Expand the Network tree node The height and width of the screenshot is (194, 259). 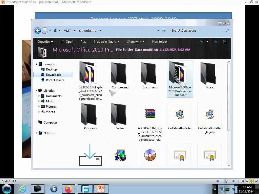[x=36, y=133]
